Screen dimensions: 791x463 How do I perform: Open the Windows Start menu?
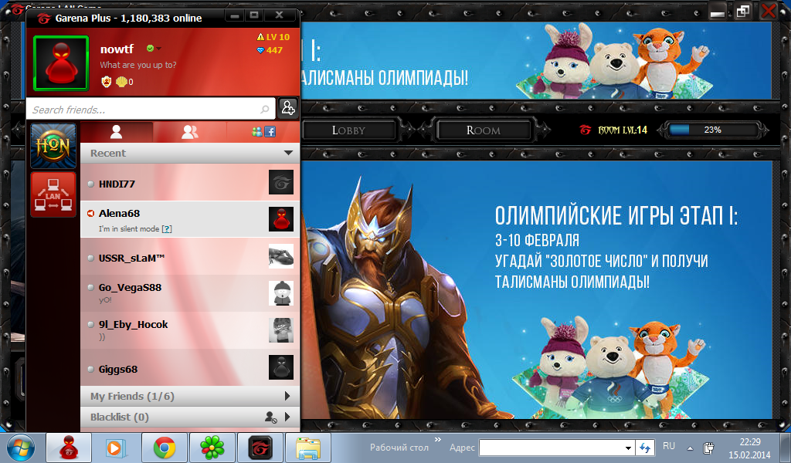[x=21, y=448]
